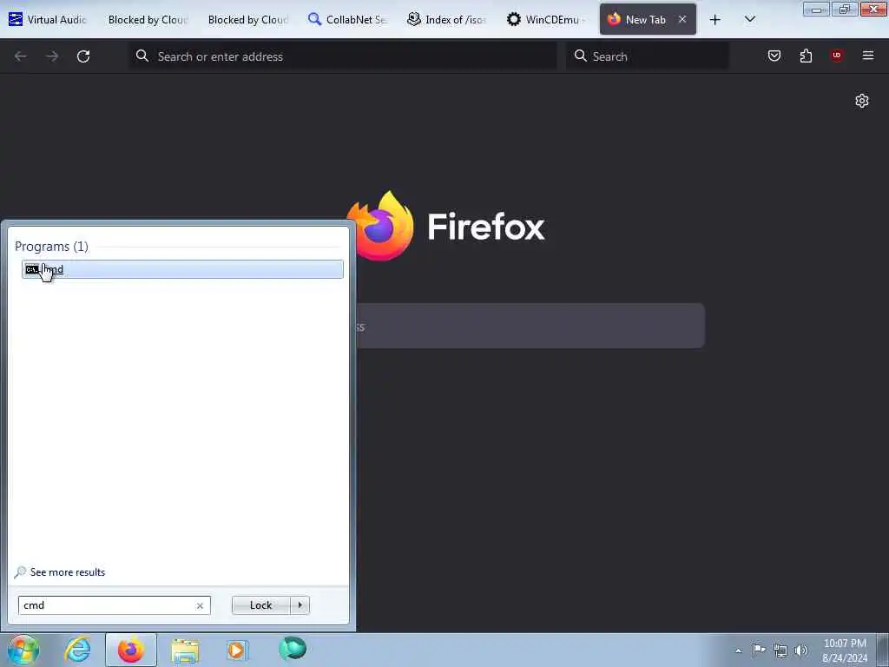The height and width of the screenshot is (667, 889).
Task: Click the magnifier icon in toolbar Search box
Action: [580, 56]
